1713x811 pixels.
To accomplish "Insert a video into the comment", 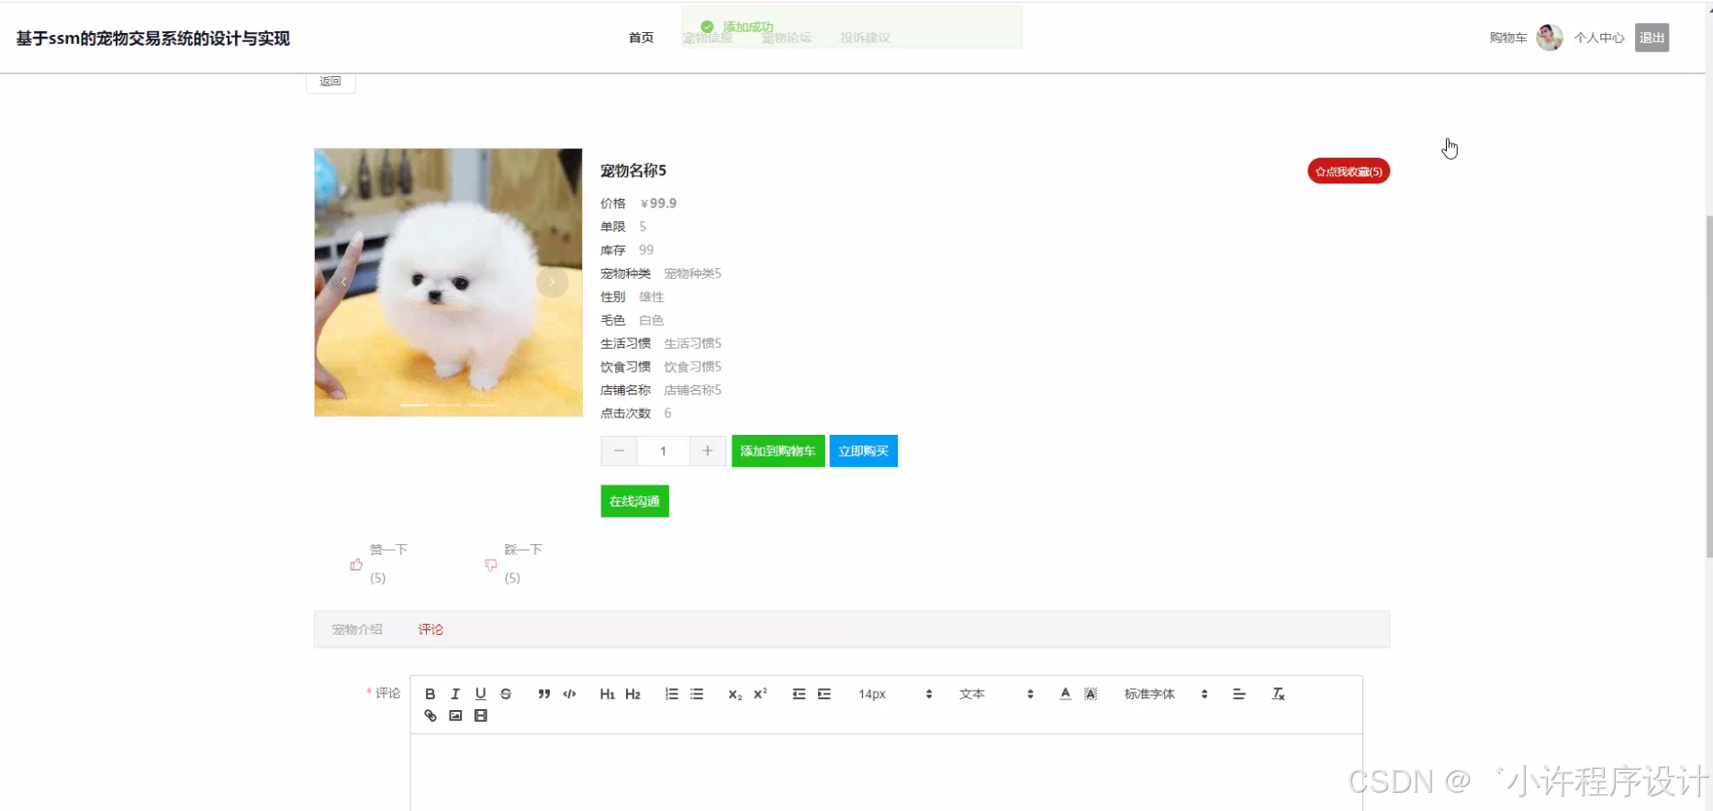I will (x=480, y=716).
